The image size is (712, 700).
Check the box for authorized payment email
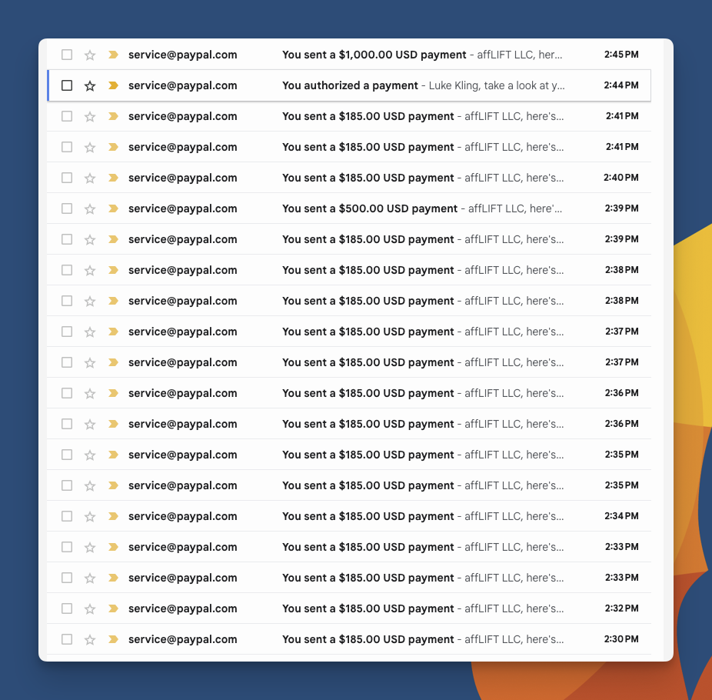(67, 85)
